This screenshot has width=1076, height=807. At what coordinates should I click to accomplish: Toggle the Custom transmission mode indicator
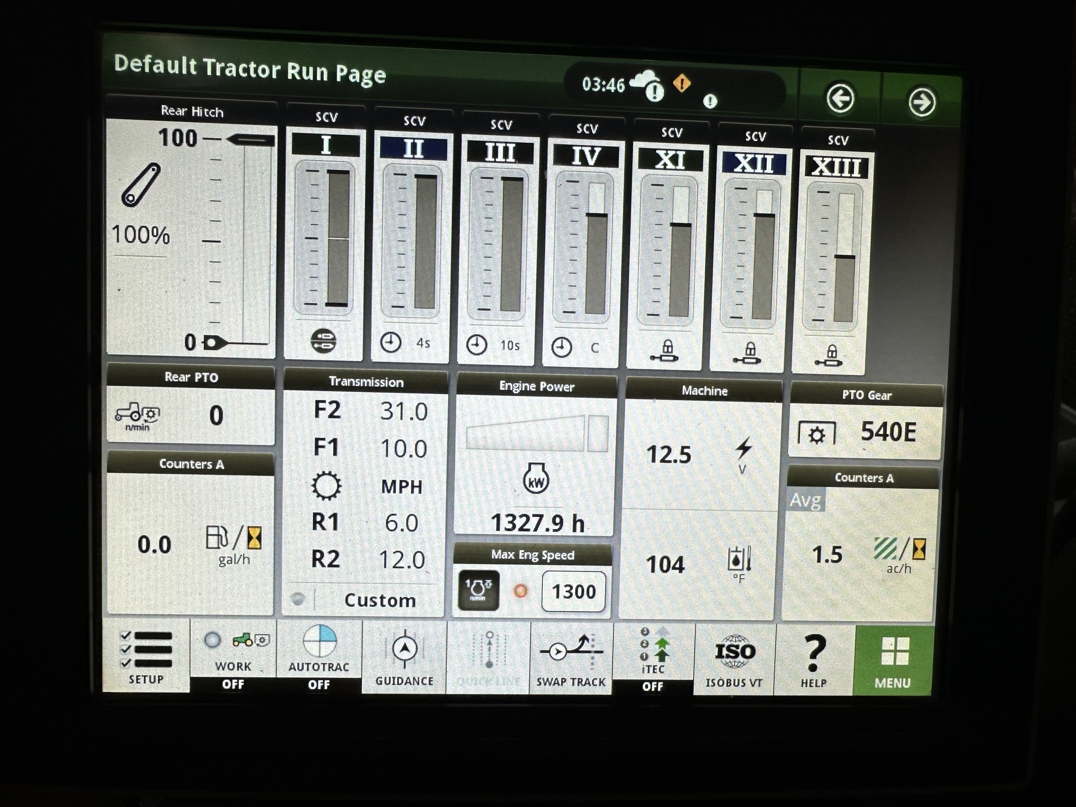tap(298, 599)
